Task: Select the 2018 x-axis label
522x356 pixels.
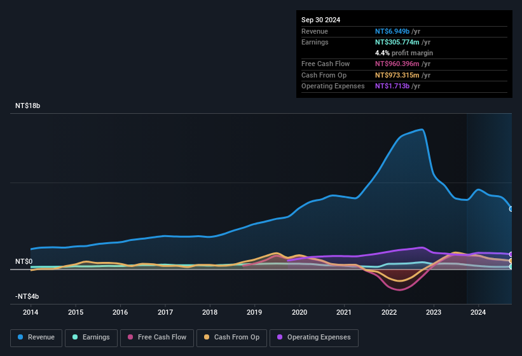Action: click(x=210, y=312)
